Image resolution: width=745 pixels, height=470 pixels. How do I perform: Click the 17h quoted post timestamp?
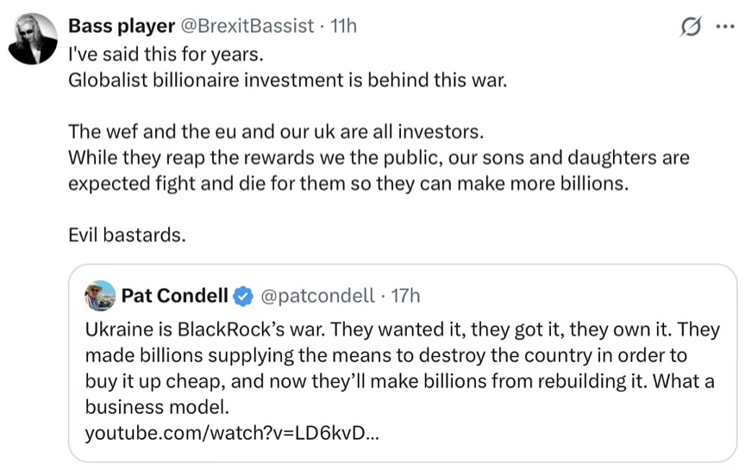[x=405, y=296]
